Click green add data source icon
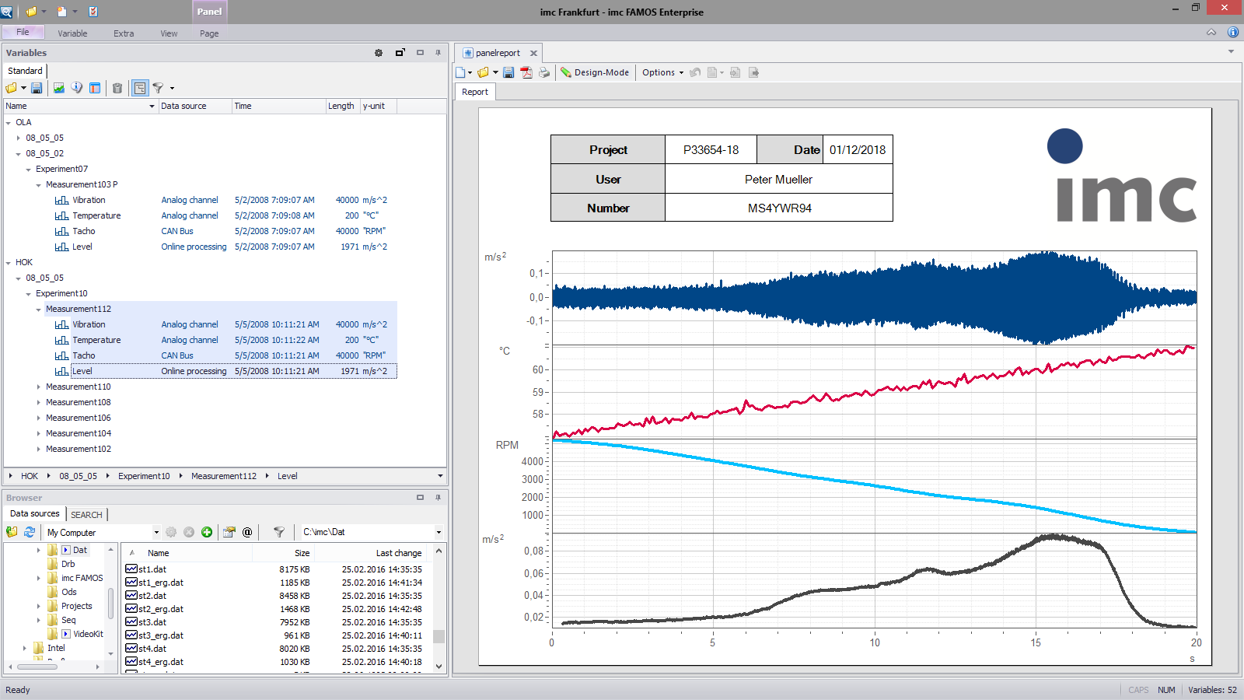 (x=207, y=532)
